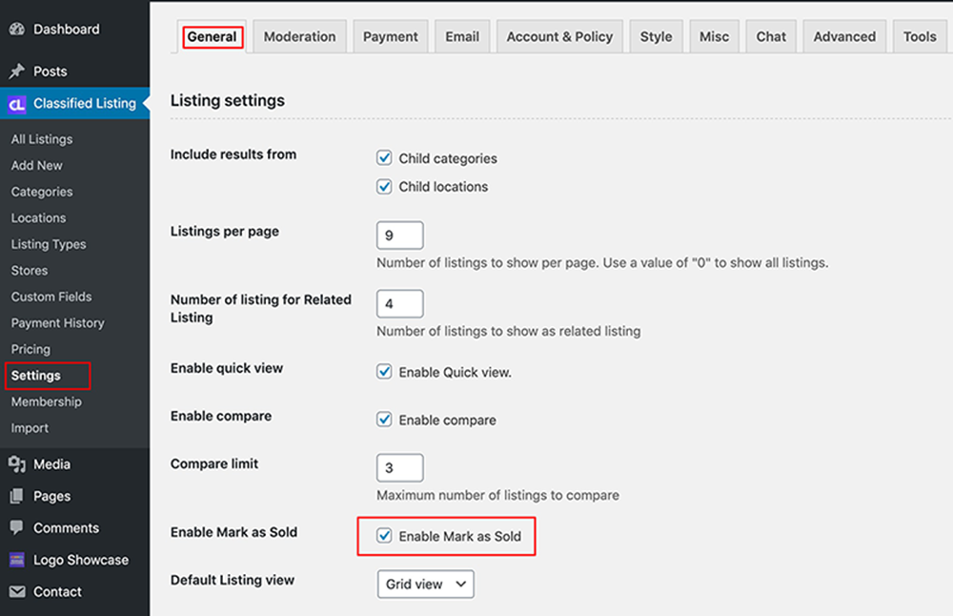
Task: Click the Comments bubble icon
Action: tap(17, 528)
